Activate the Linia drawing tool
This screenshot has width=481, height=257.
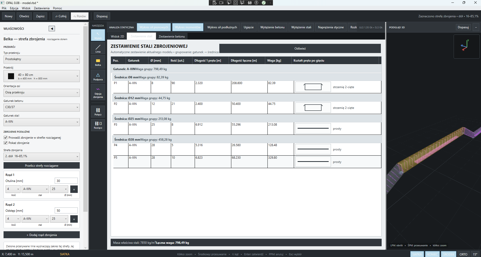pos(98,48)
